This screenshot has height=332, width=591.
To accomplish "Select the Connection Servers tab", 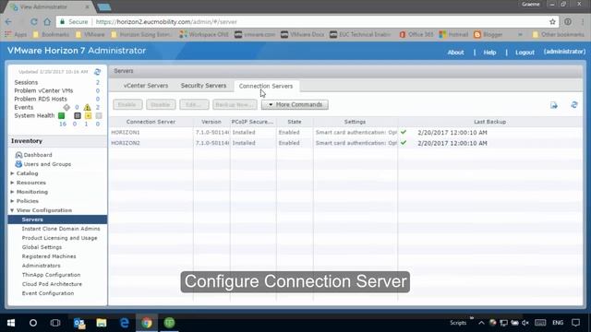I will [266, 86].
